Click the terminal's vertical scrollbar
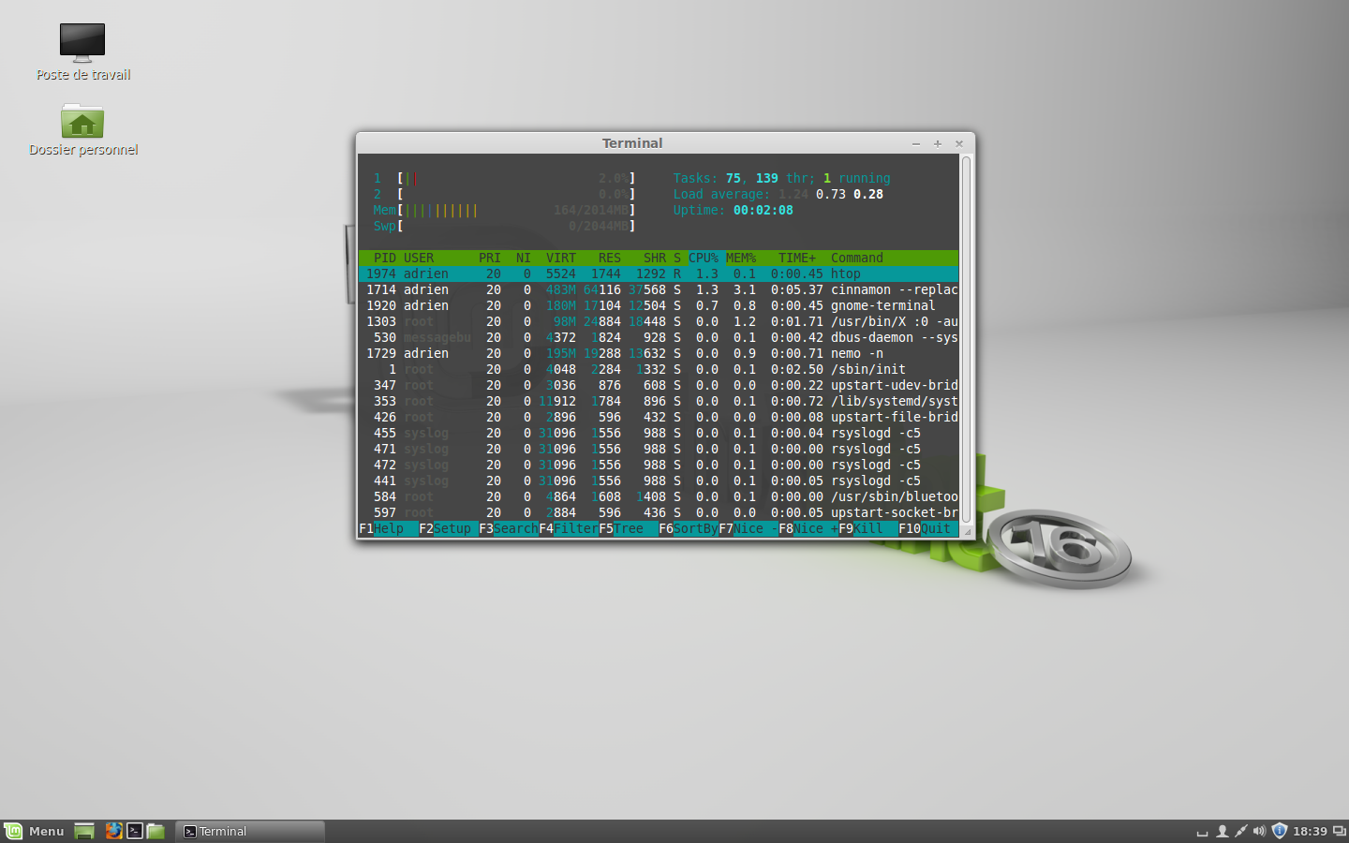Image resolution: width=1349 pixels, height=843 pixels. click(x=966, y=337)
